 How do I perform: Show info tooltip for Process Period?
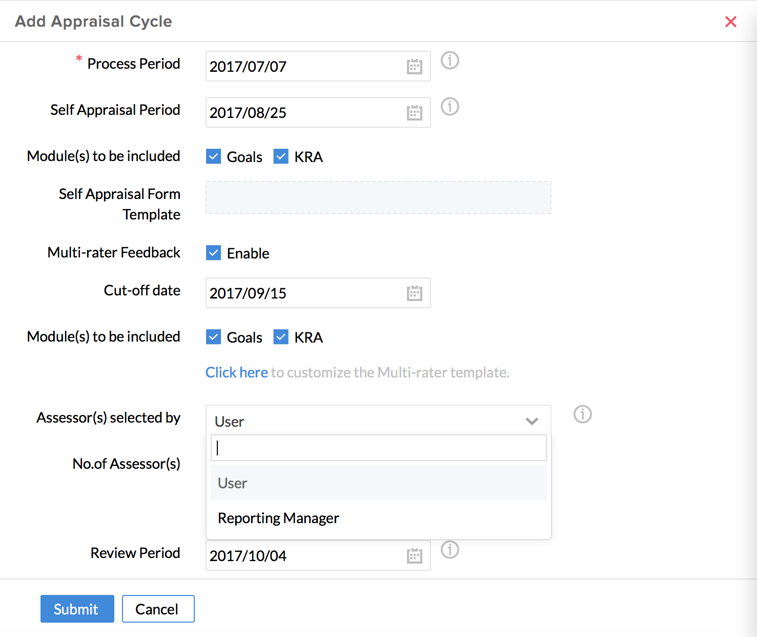point(450,61)
